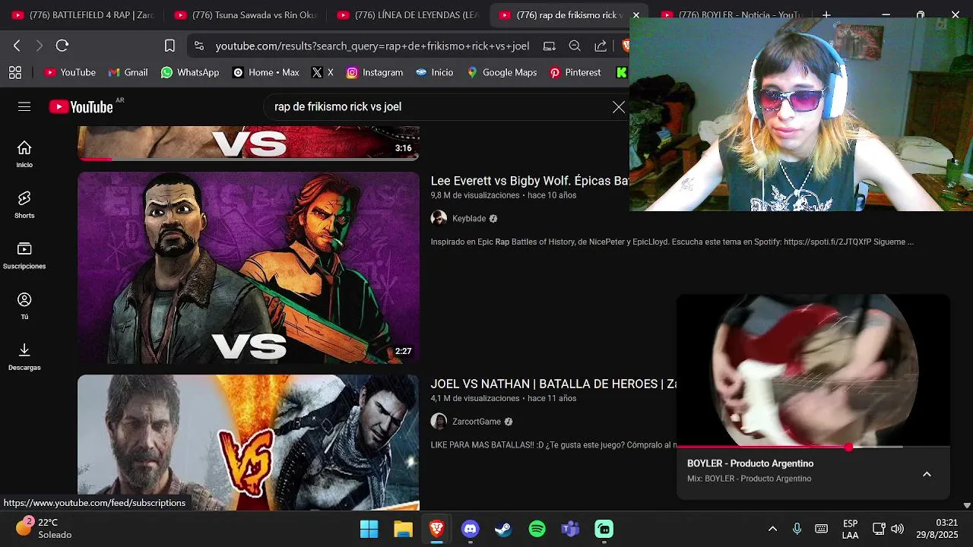Open the Home • Max bookmark
The width and height of the screenshot is (973, 547).
[266, 72]
